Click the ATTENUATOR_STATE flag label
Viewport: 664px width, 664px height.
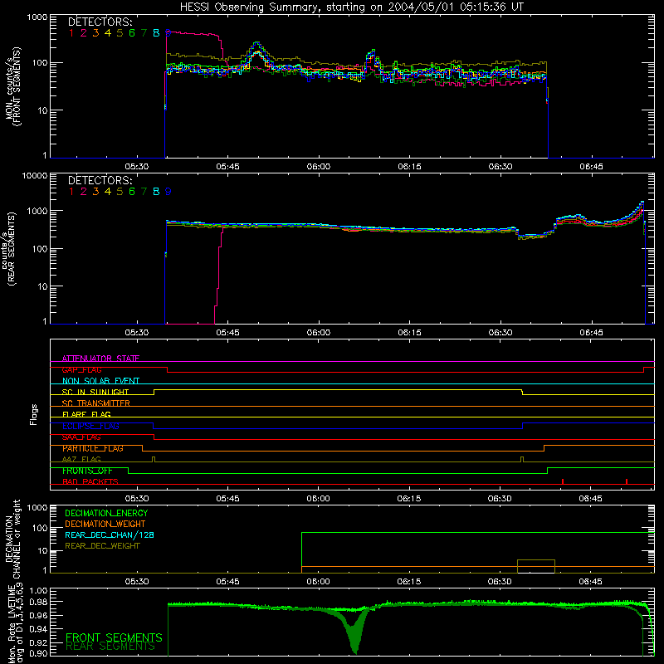100,359
